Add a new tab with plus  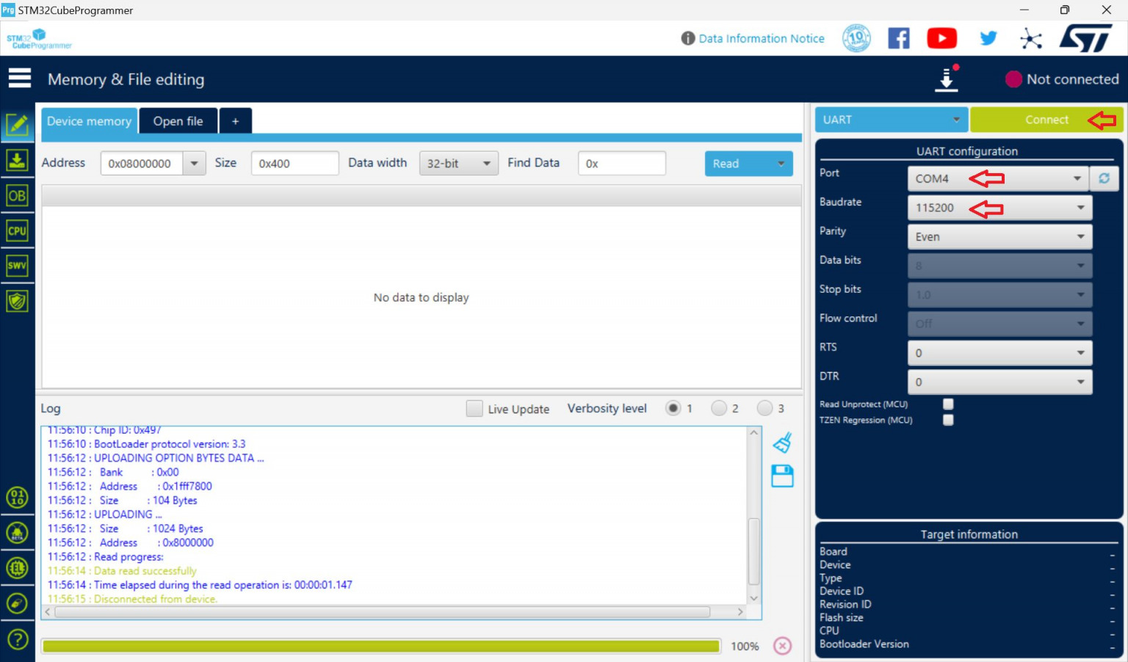click(x=235, y=121)
